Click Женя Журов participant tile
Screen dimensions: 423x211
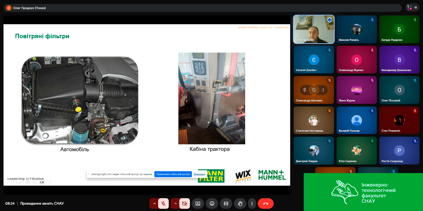click(356, 90)
